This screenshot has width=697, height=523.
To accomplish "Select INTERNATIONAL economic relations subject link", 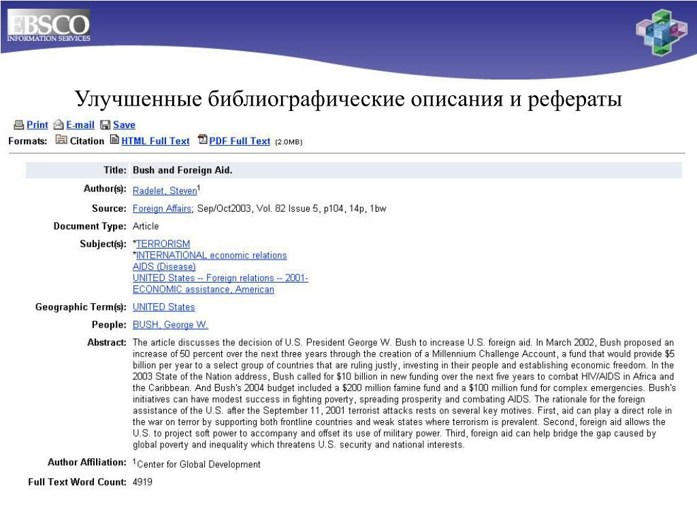I will (211, 255).
